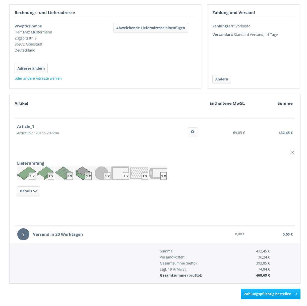Select the hatched rectangle part thumbnail
This screenshot has height=306, width=307.
click(139, 173)
